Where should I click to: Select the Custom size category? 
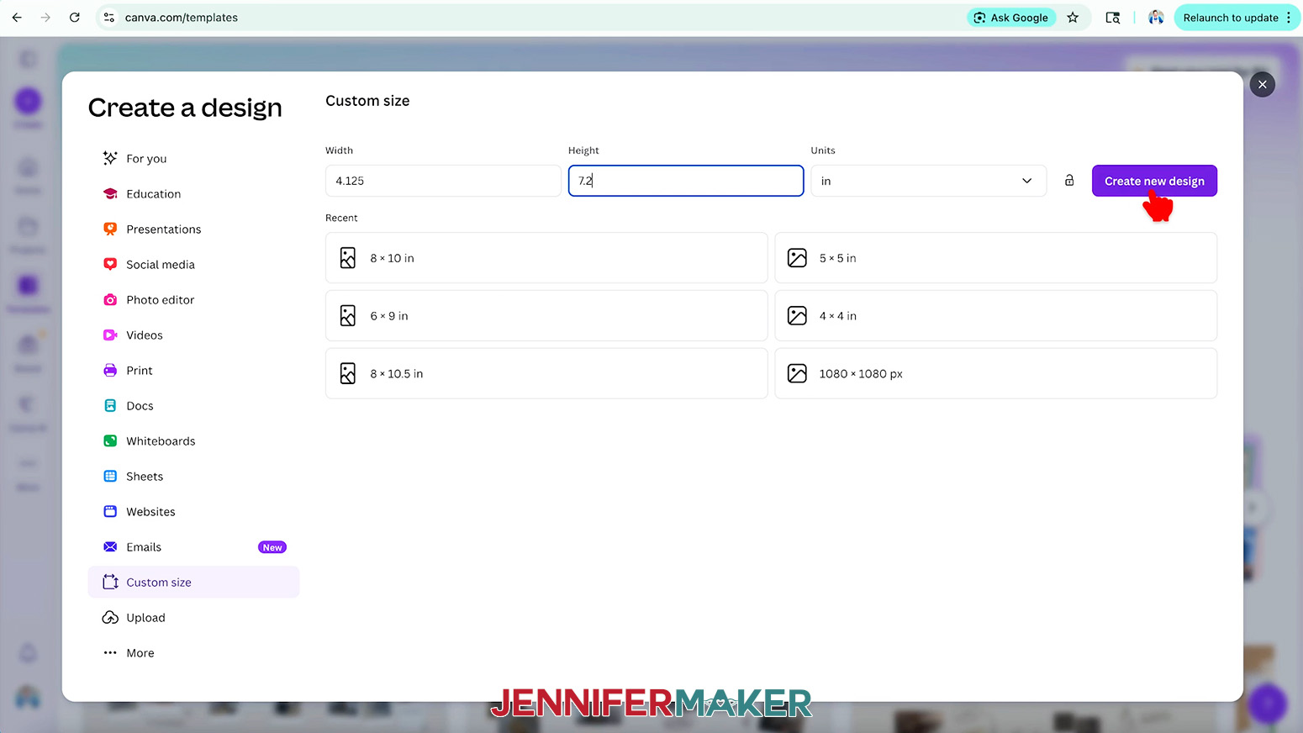(x=193, y=582)
